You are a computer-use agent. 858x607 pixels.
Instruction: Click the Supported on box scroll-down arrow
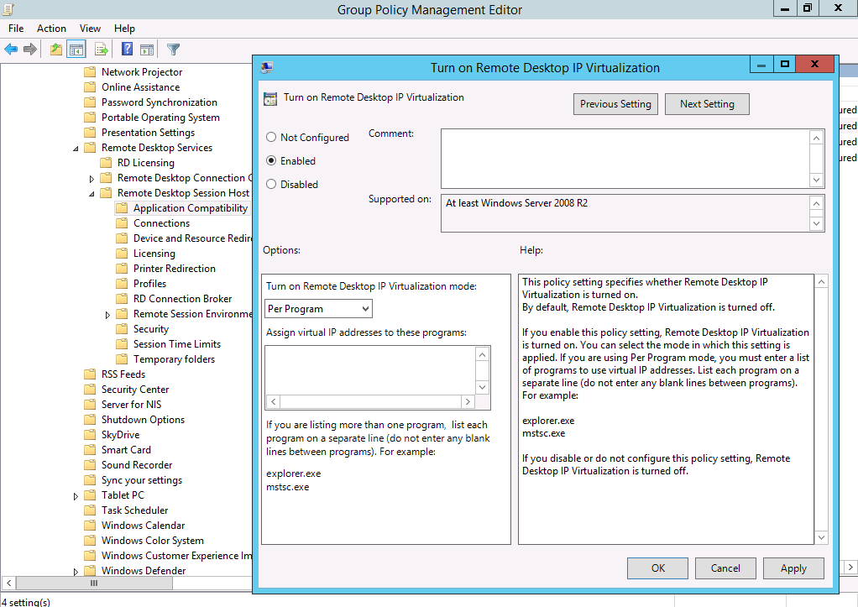click(816, 223)
